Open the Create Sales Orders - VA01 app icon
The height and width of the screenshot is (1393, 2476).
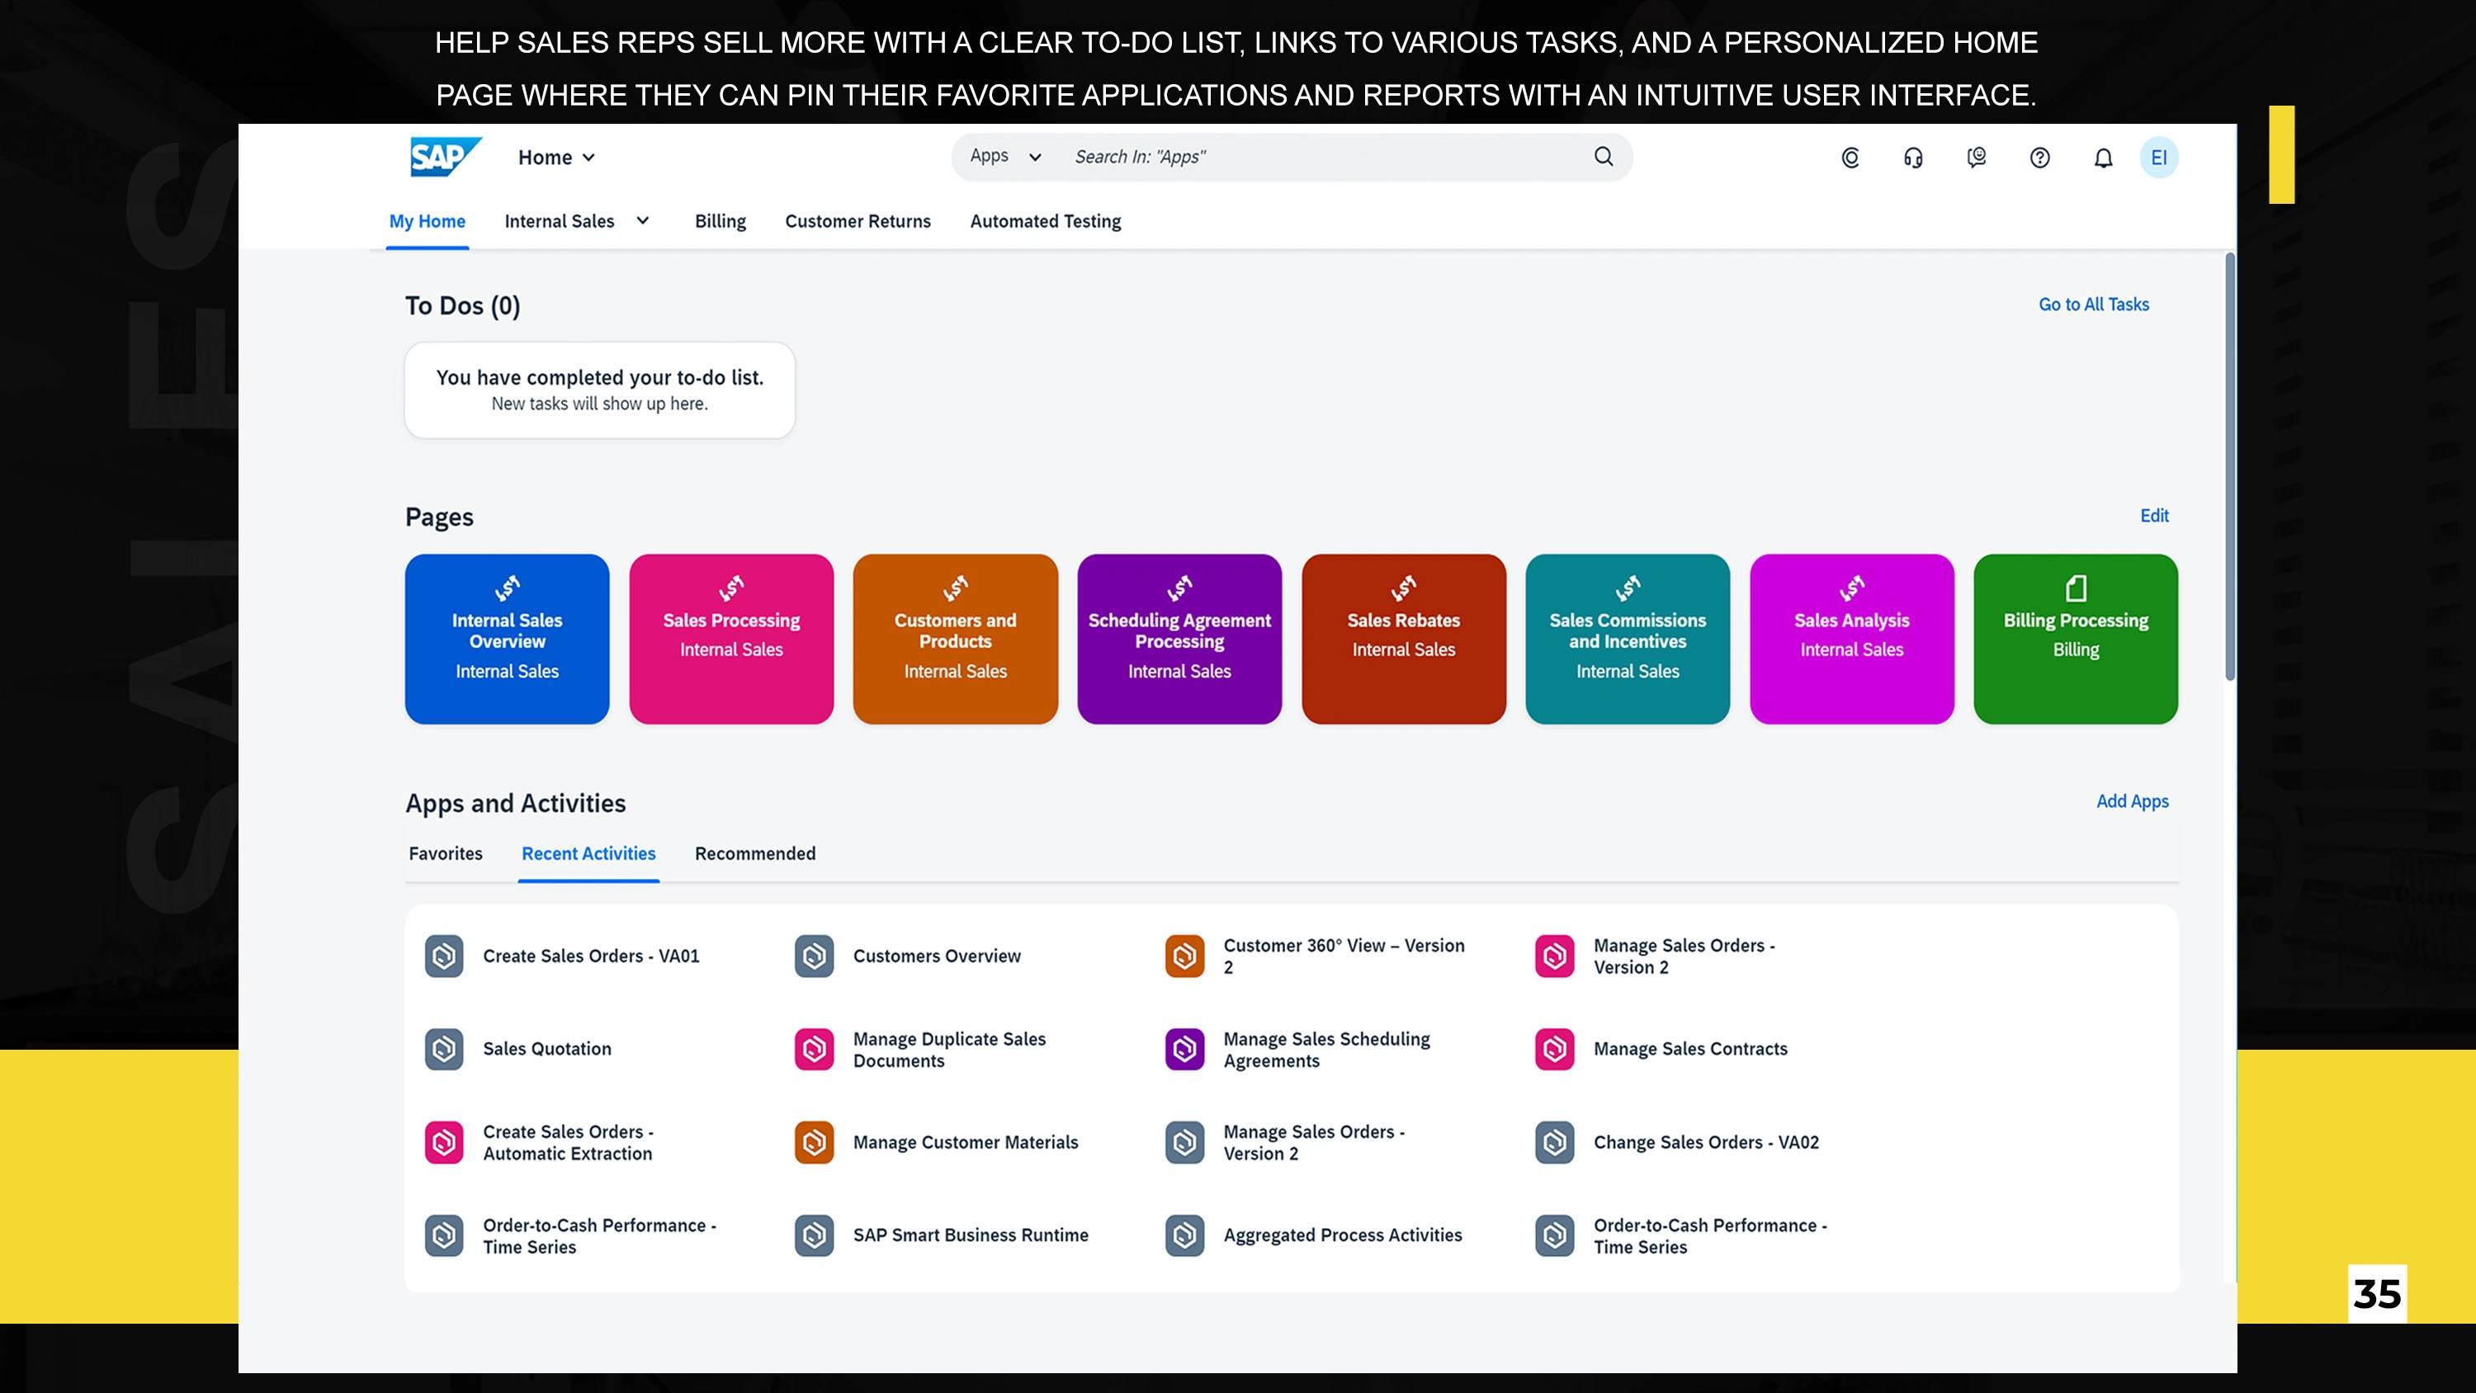coord(444,956)
